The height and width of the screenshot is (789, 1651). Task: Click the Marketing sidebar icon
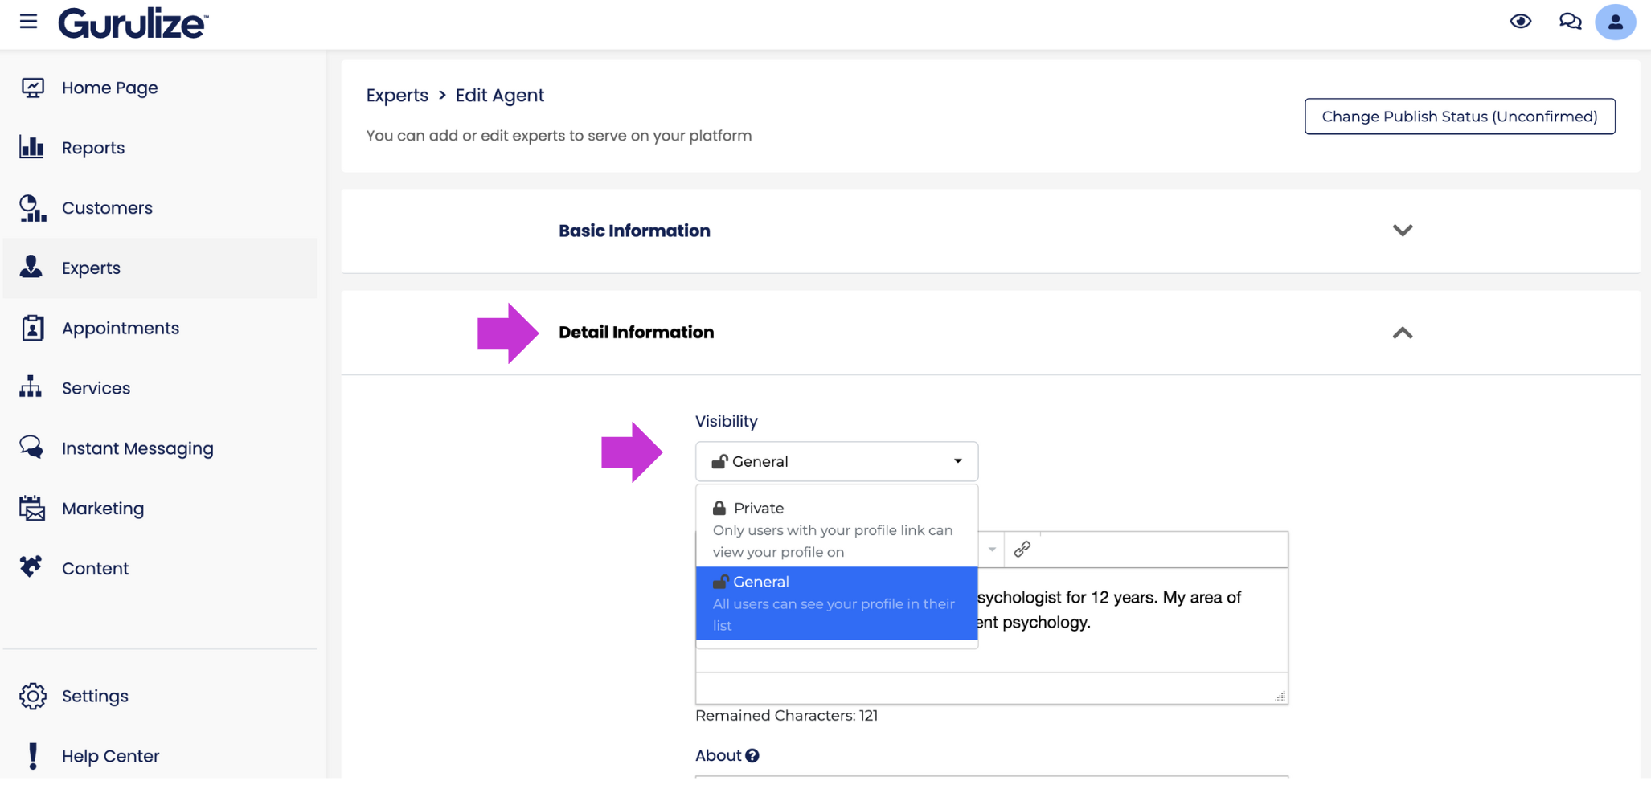pos(32,508)
